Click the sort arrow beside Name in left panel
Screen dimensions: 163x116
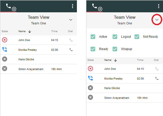[30, 31]
